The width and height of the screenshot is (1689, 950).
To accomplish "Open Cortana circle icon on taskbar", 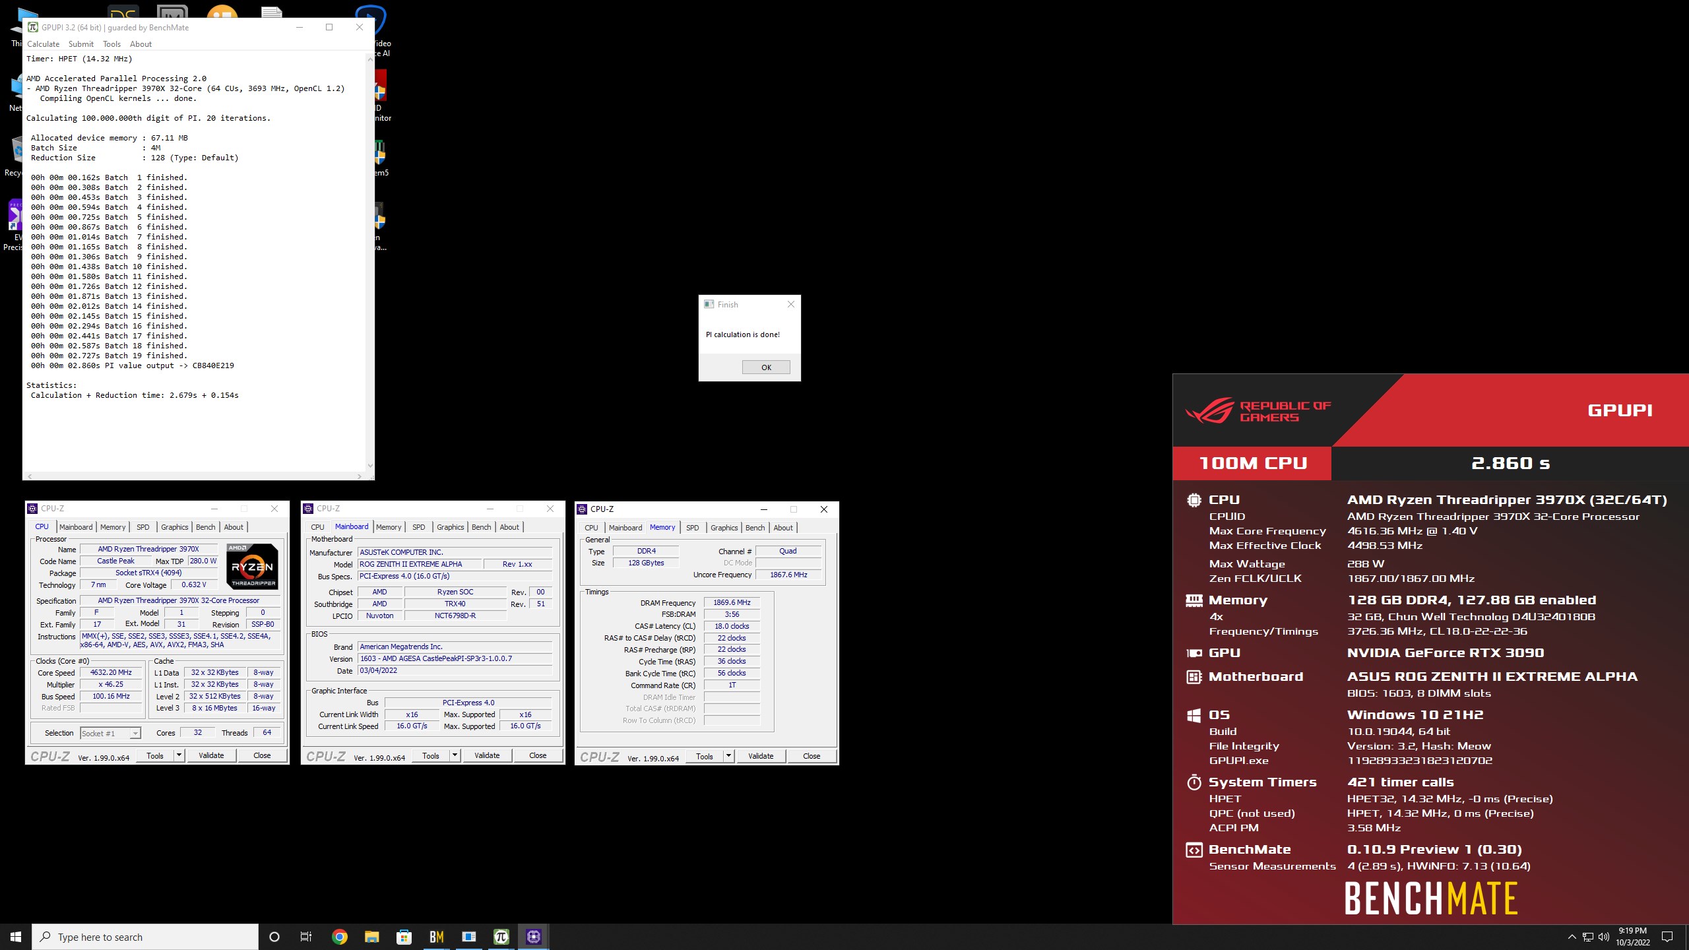I will (274, 937).
